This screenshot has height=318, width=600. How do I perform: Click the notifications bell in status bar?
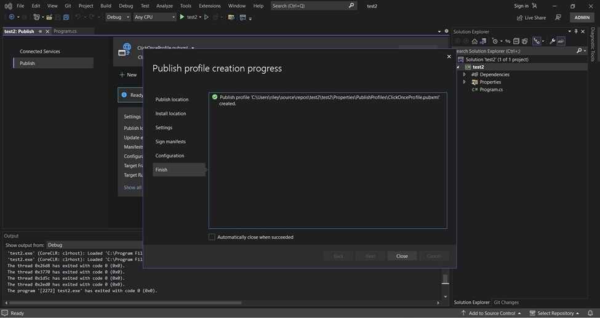click(x=591, y=313)
